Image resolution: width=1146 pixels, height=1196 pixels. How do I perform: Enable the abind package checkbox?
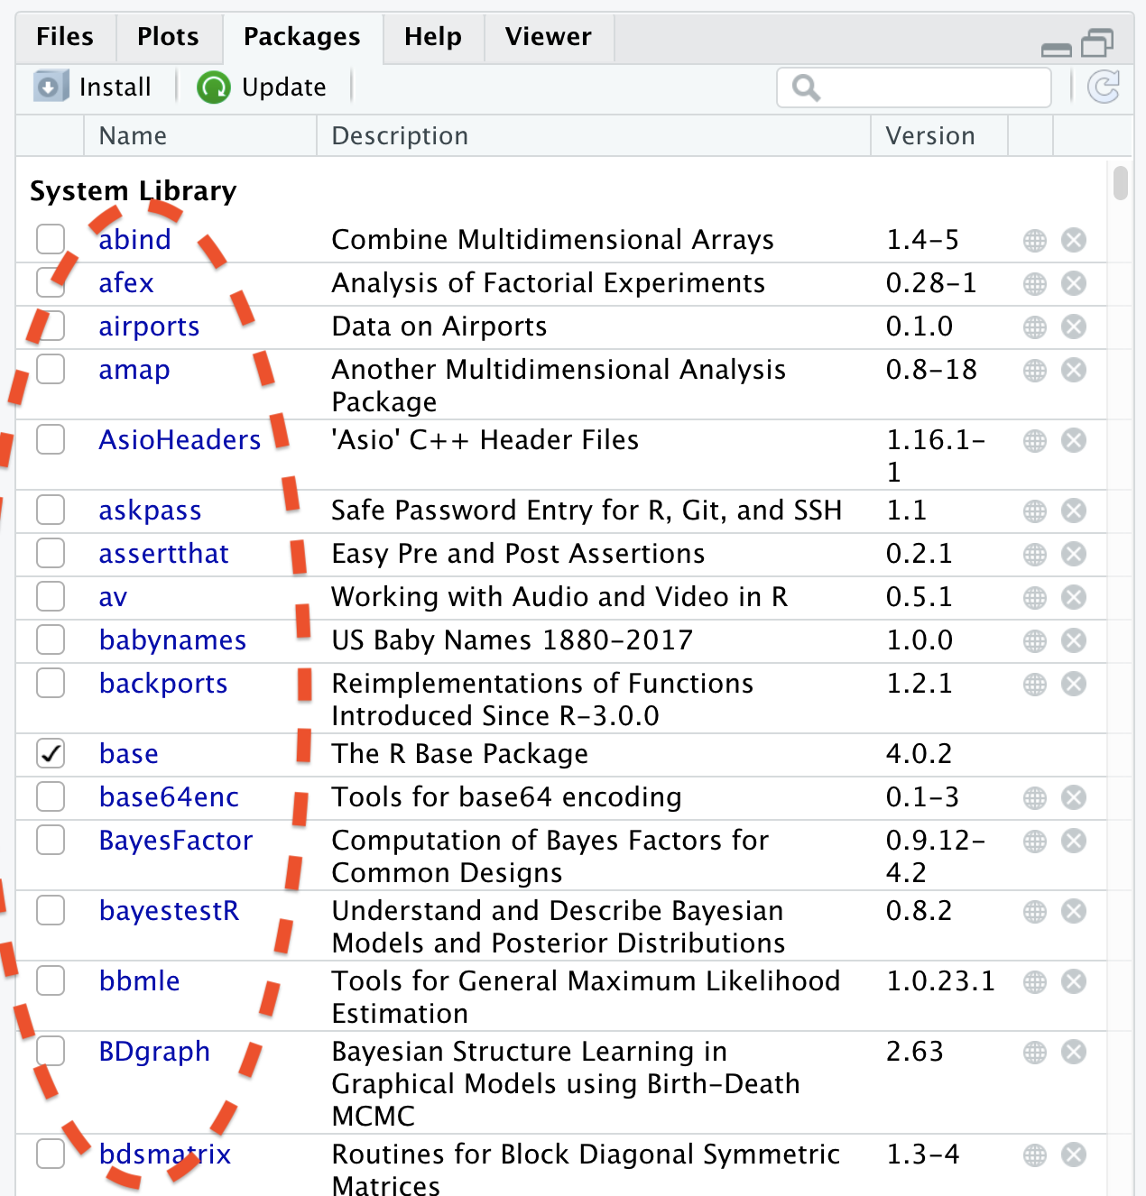[x=51, y=240]
